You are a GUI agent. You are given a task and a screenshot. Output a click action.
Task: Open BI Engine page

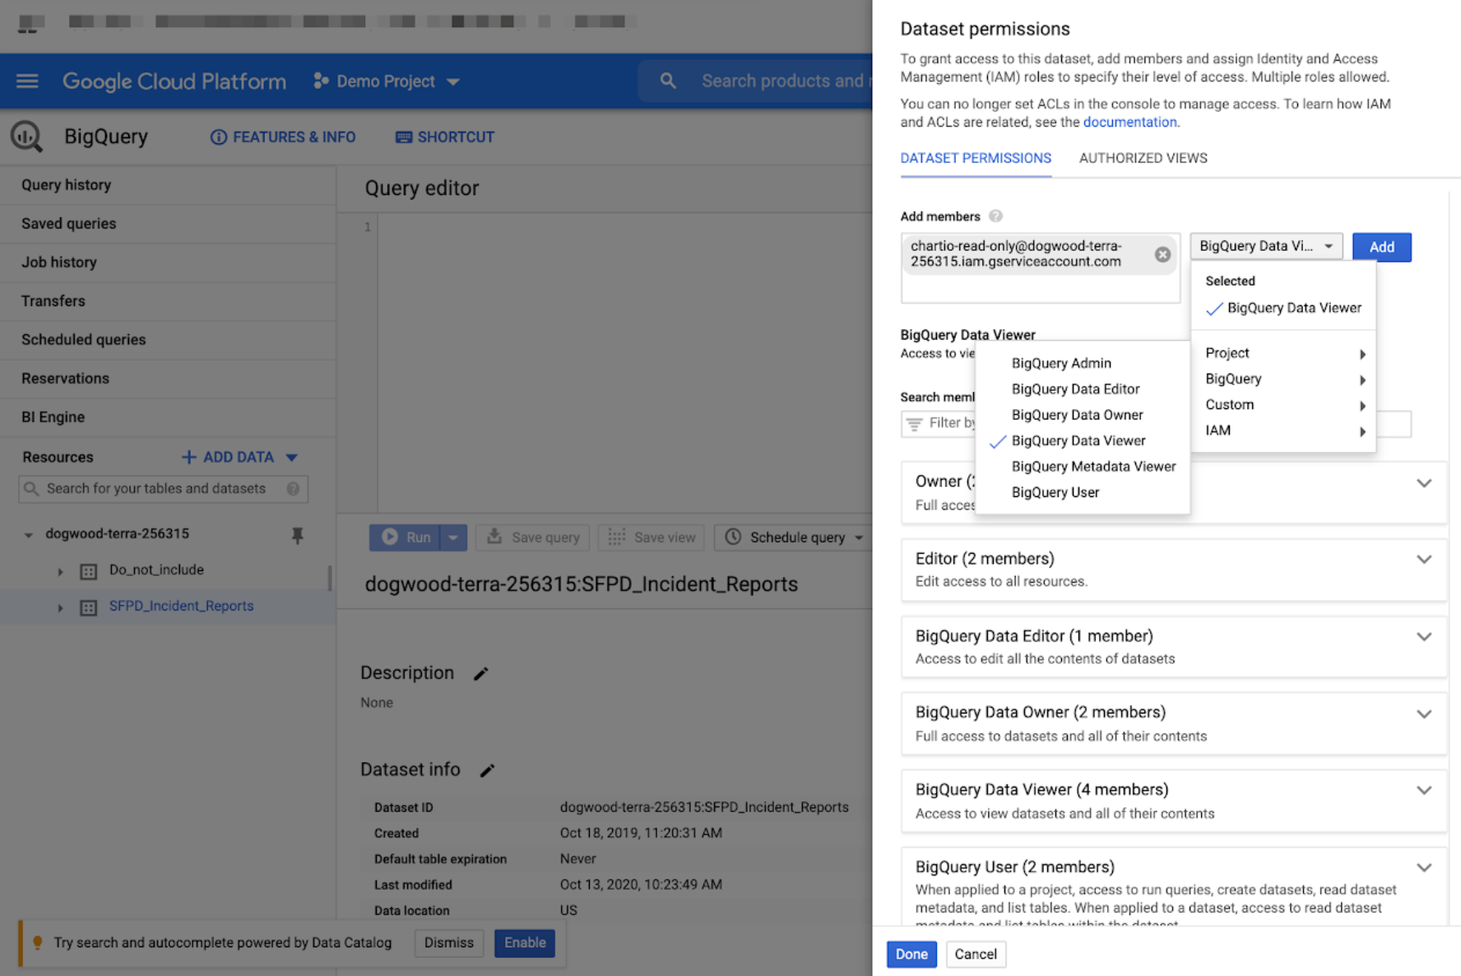point(168,417)
